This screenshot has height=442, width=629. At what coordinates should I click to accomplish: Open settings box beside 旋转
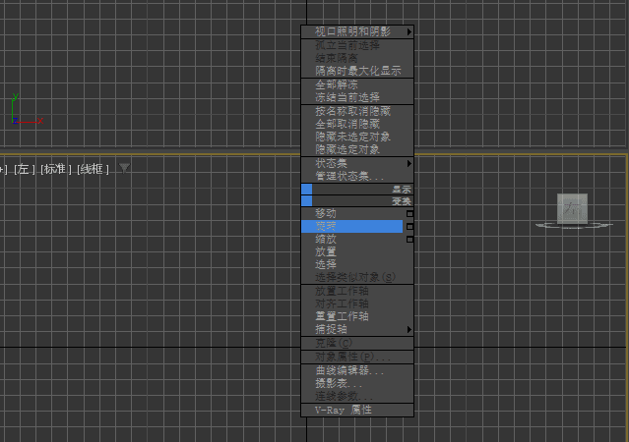pyautogui.click(x=409, y=227)
